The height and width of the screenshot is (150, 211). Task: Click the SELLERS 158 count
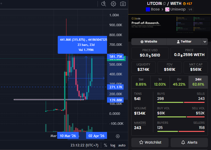202,128
